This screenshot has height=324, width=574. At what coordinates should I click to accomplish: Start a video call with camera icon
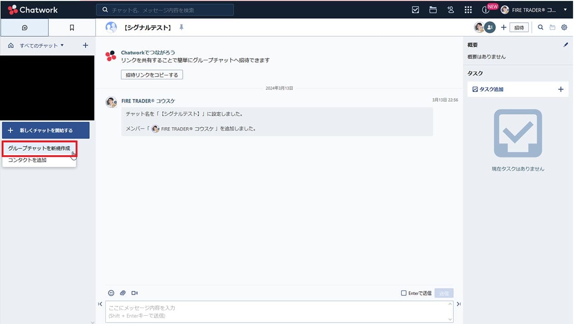tap(135, 293)
